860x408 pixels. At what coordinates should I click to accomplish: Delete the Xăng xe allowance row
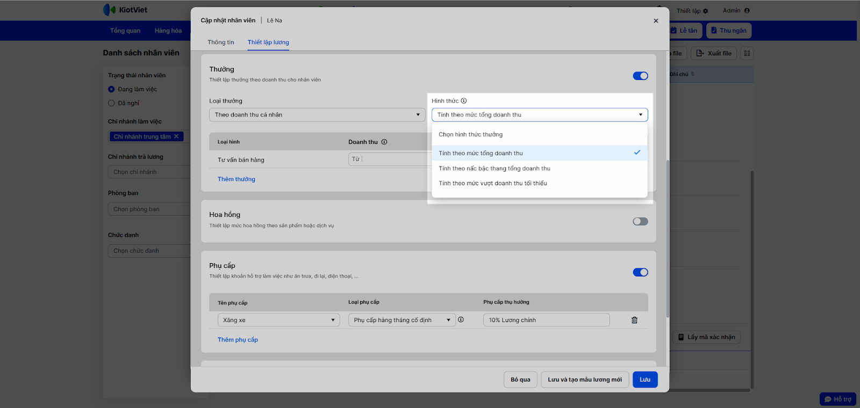coord(634,320)
